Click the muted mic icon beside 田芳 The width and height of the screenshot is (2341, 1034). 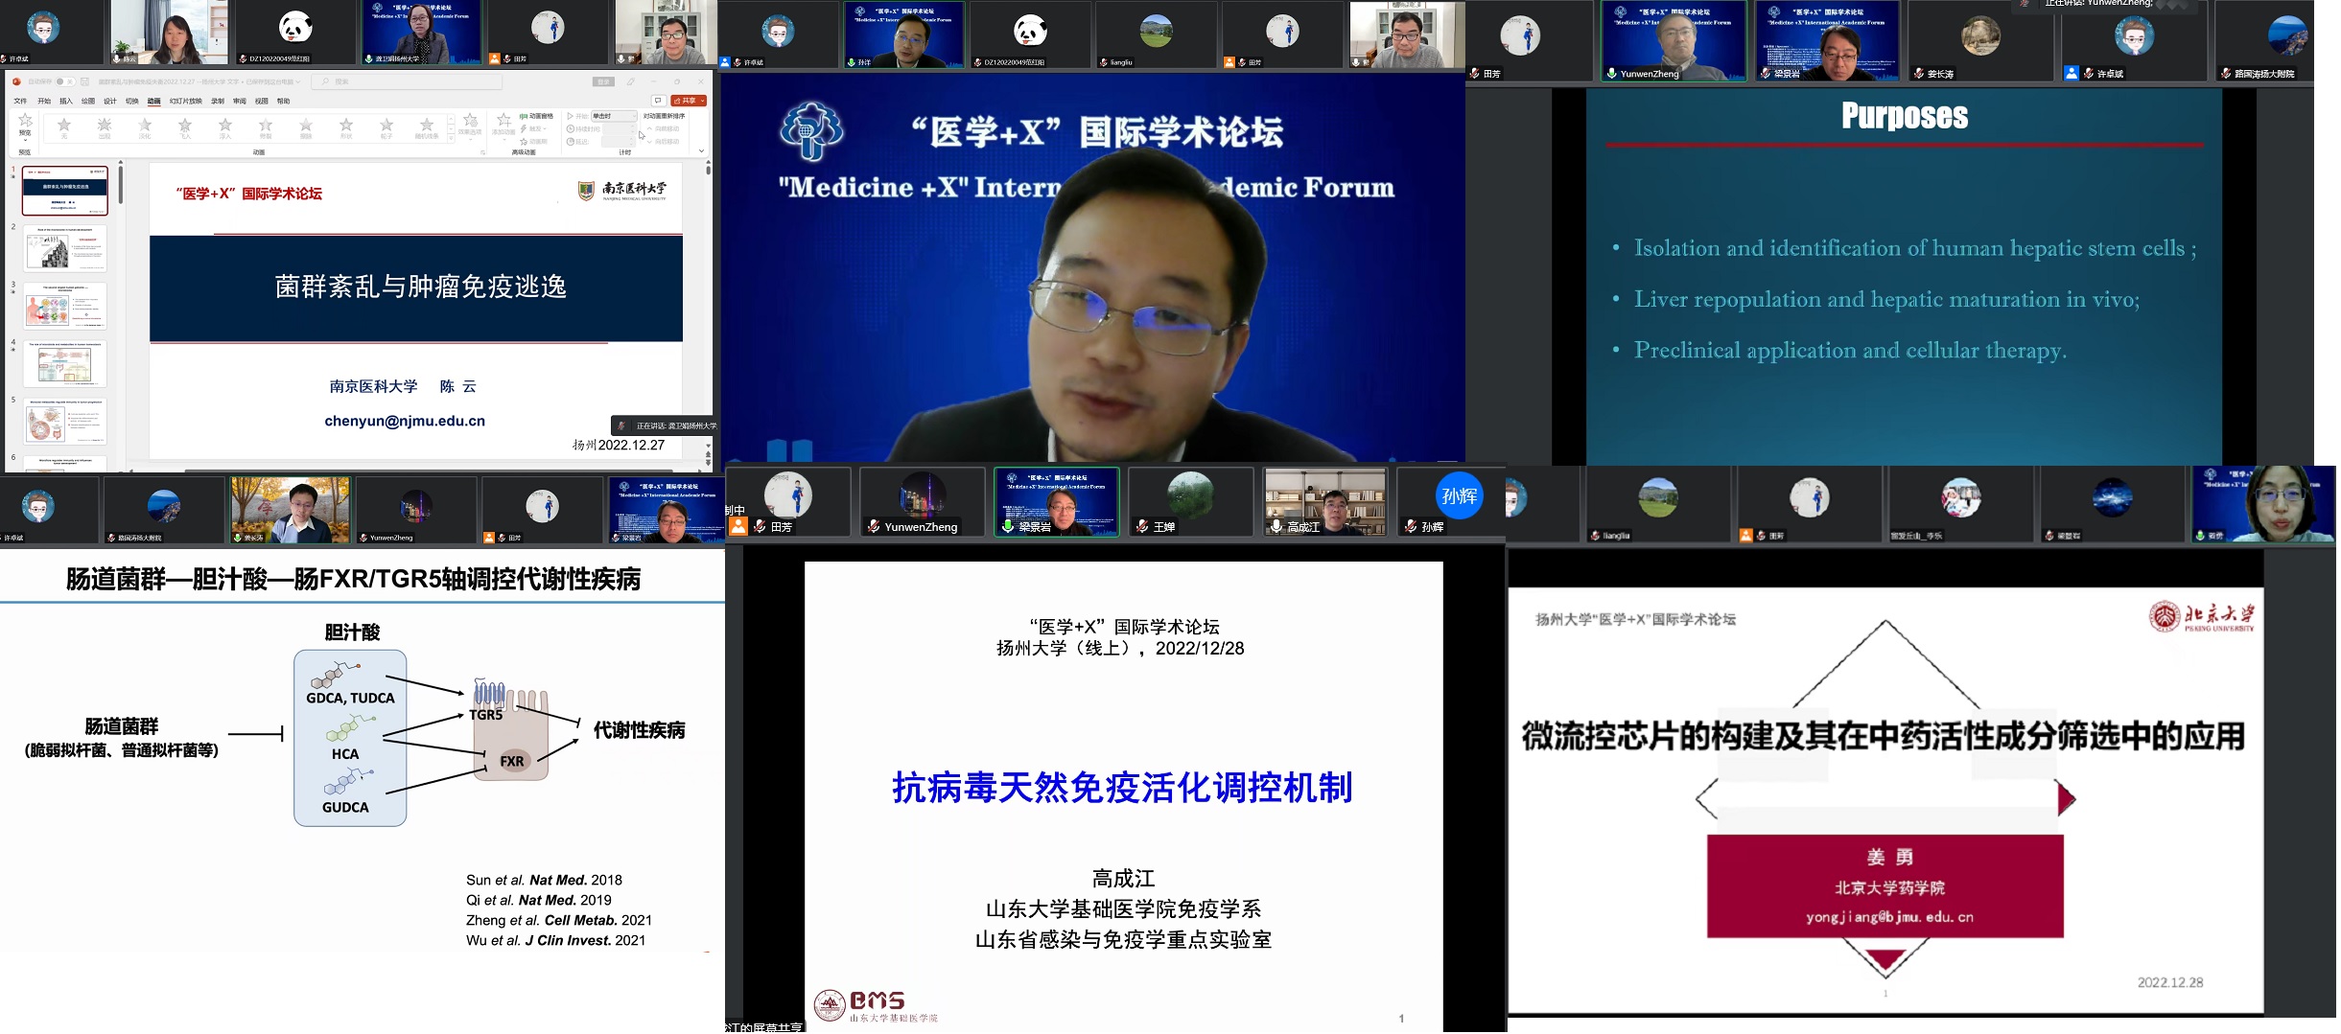pyautogui.click(x=760, y=526)
